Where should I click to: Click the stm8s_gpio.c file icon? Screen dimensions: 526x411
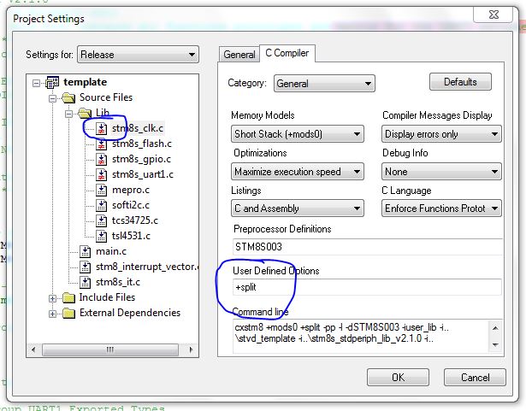pyautogui.click(x=101, y=159)
